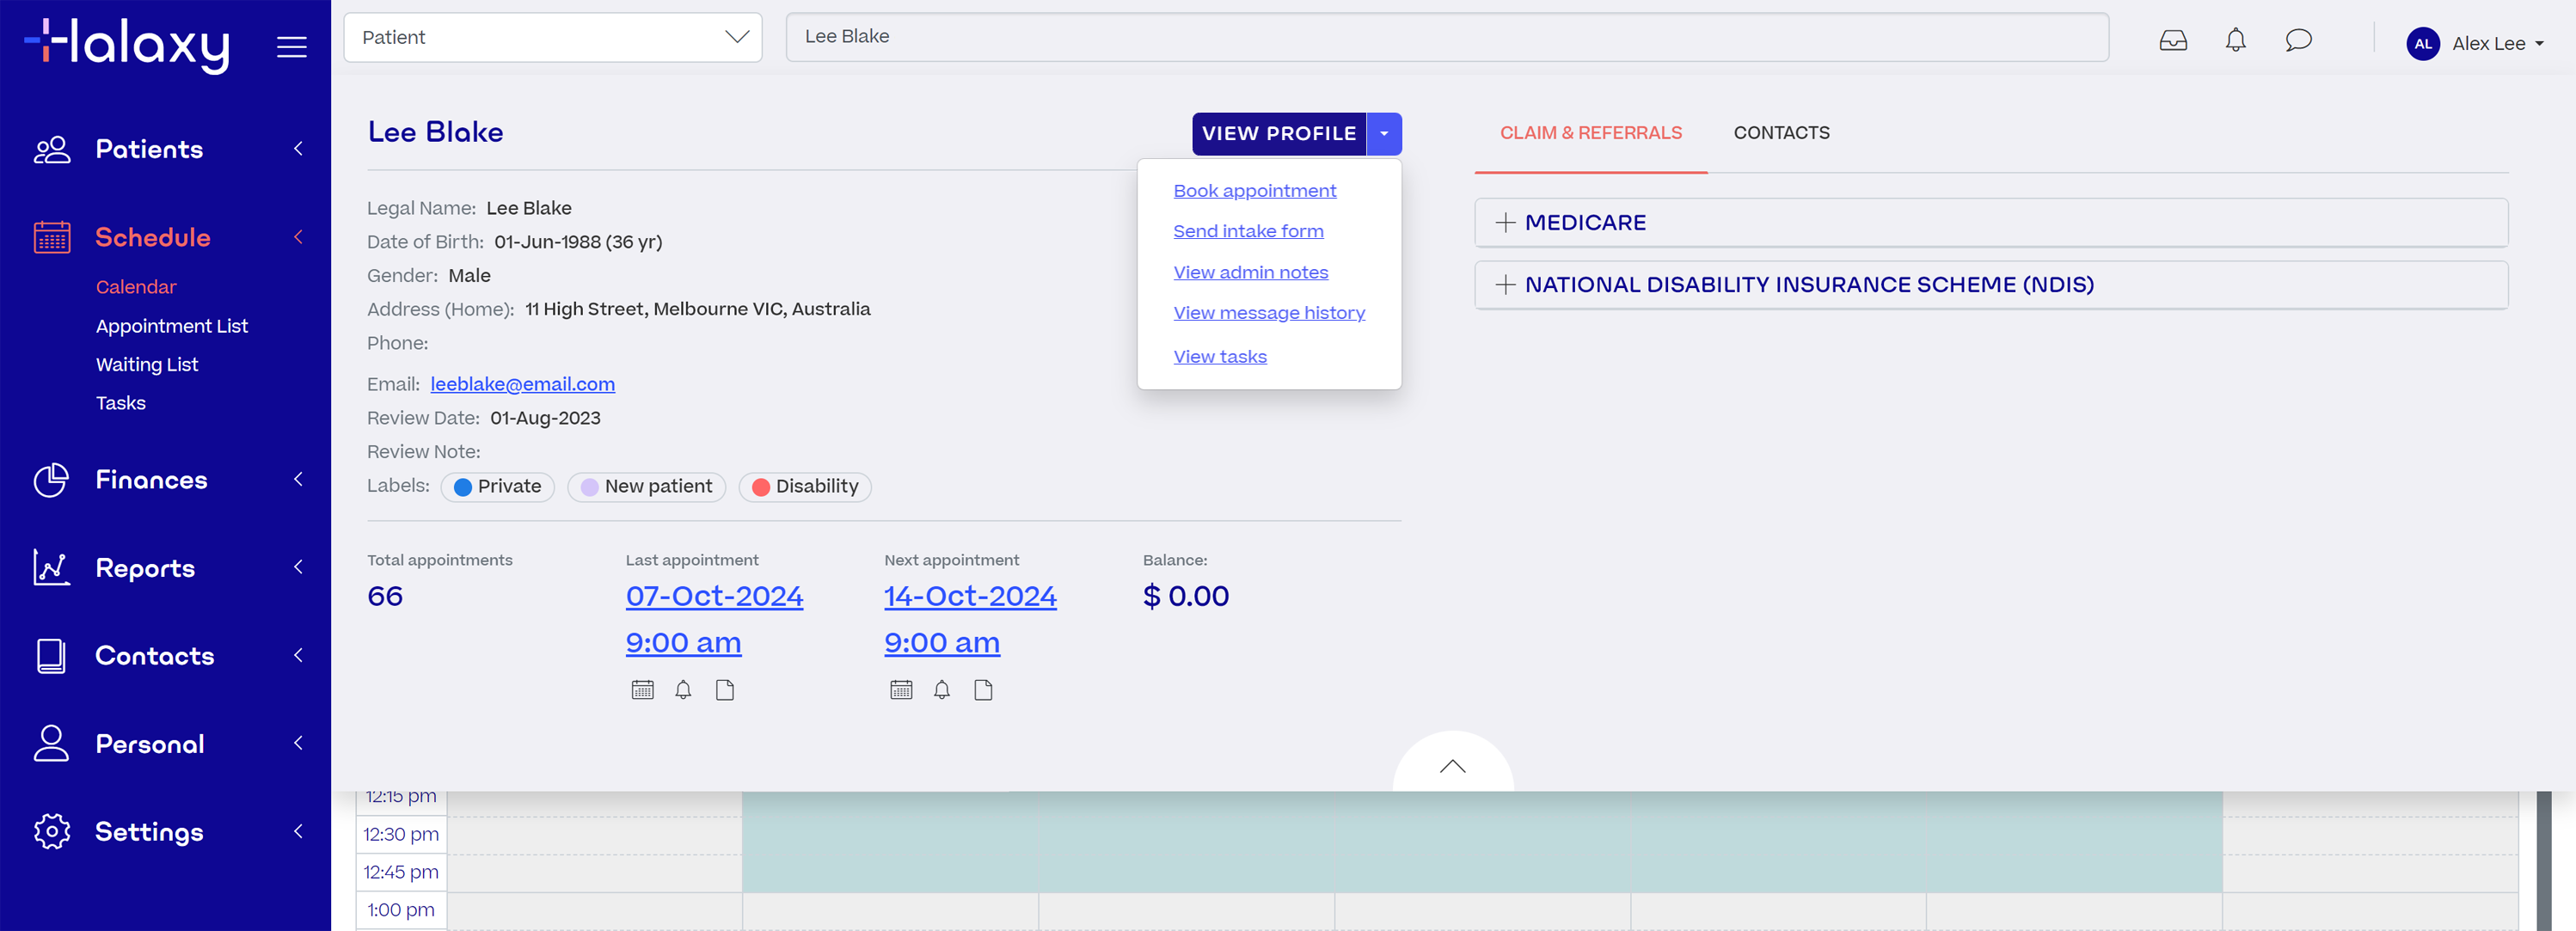Open the calendar icon under Last appointment
This screenshot has height=931, width=2576.
[642, 689]
